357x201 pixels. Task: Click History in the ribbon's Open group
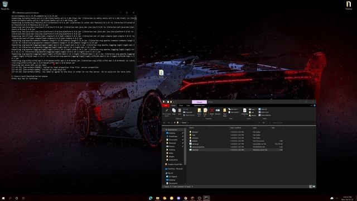tap(253, 116)
